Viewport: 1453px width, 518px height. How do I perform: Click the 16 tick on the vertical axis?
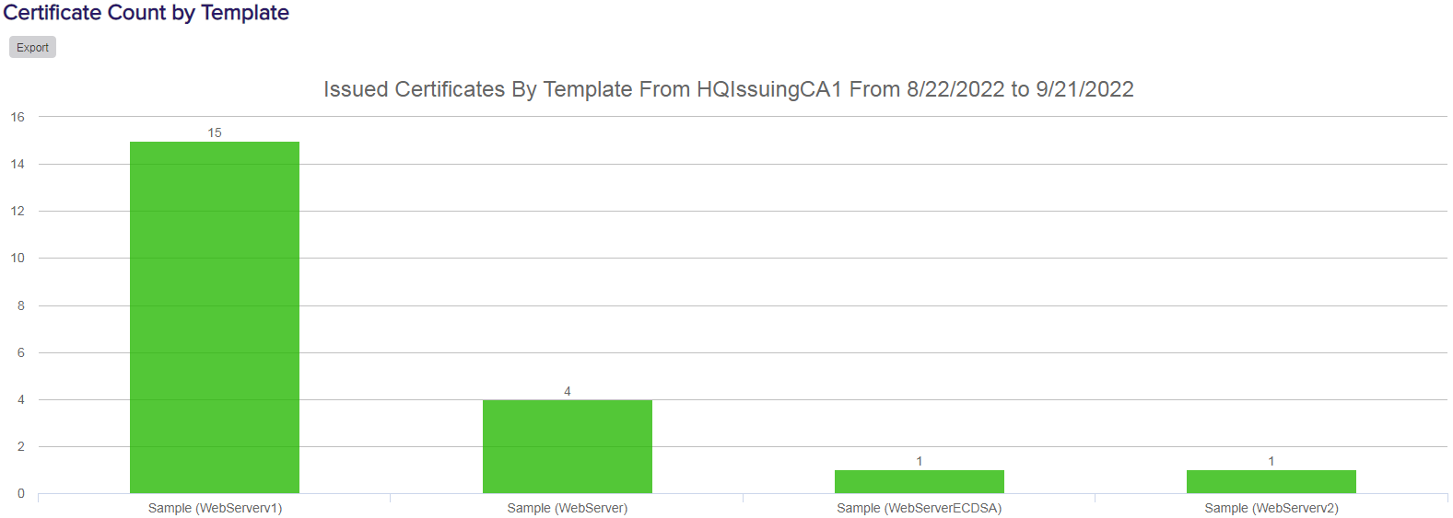coord(18,117)
